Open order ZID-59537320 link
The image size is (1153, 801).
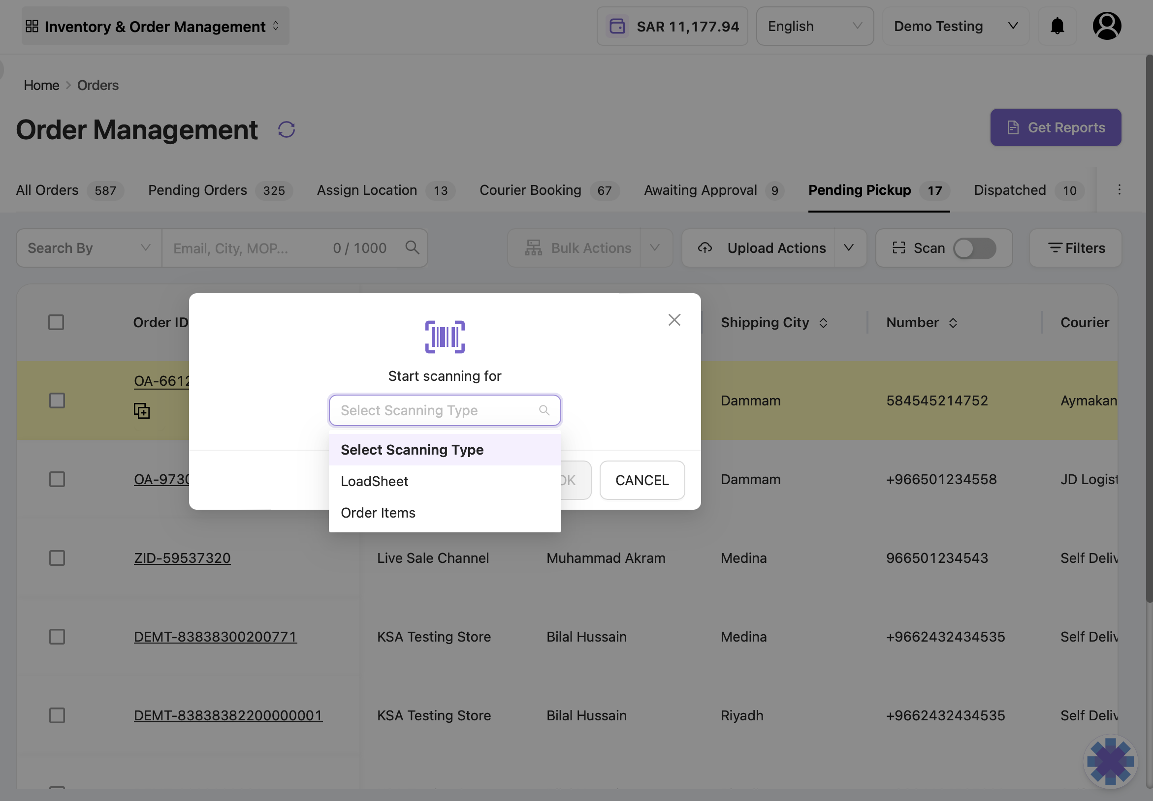tap(182, 558)
